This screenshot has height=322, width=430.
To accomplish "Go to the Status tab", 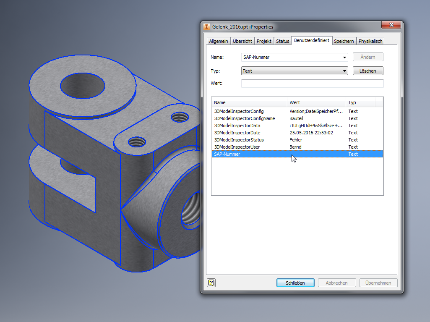I will coord(282,41).
